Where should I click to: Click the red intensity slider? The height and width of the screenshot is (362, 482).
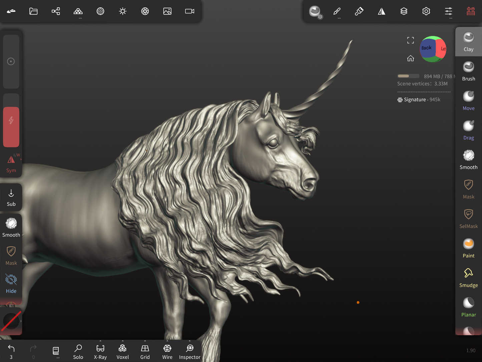click(11, 127)
